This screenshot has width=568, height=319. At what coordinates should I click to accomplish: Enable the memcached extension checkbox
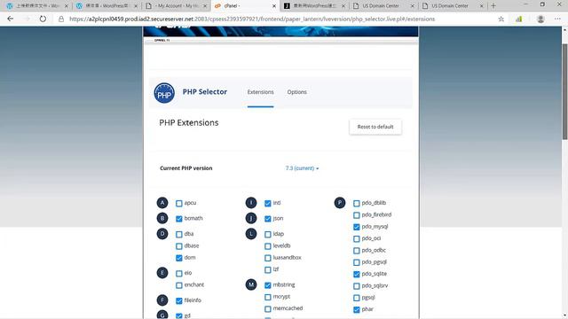(268, 309)
